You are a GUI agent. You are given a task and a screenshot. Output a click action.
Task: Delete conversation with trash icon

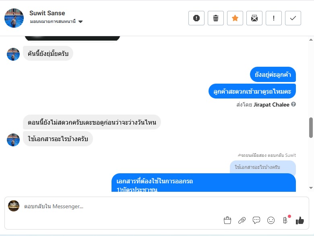click(x=216, y=18)
